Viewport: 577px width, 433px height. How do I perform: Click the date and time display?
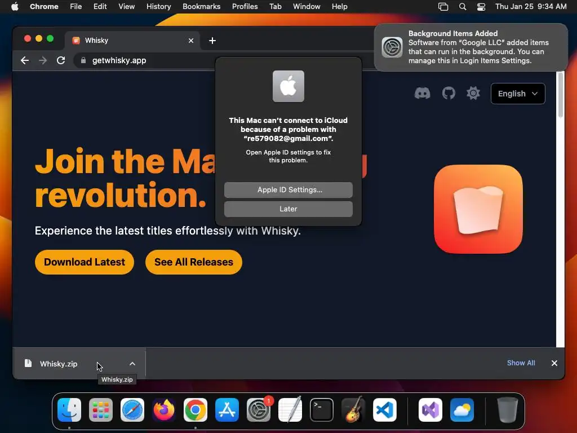[x=531, y=7]
